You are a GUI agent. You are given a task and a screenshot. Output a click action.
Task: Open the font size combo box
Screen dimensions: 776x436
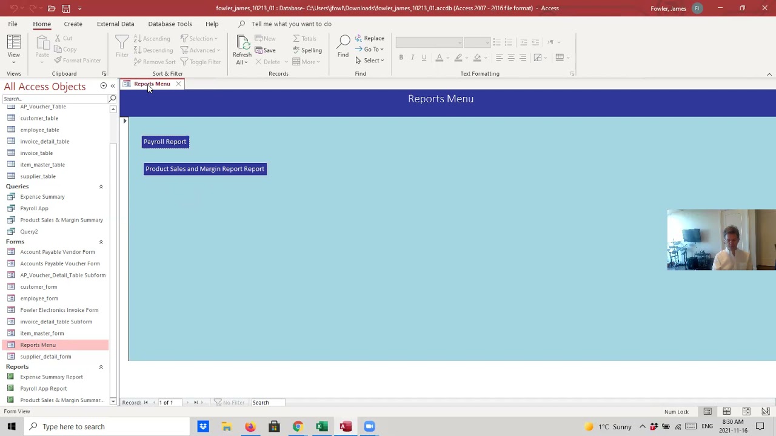click(478, 42)
